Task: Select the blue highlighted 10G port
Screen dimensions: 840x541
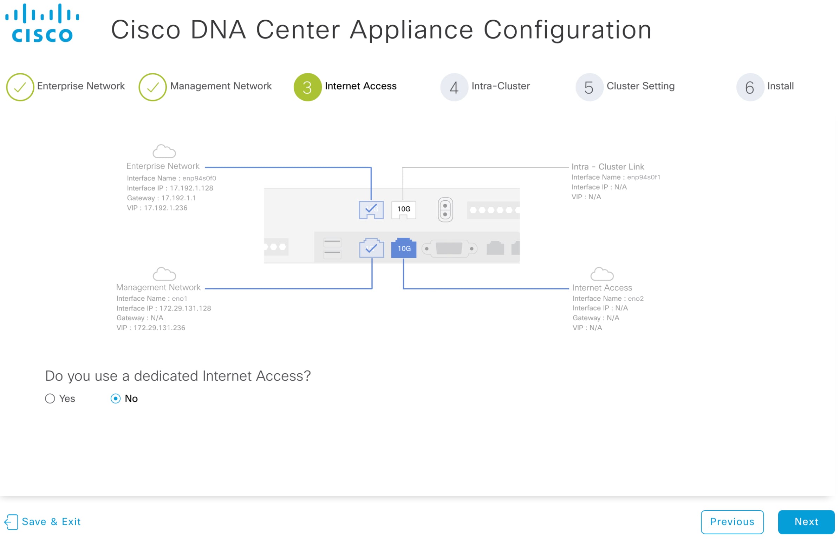Action: point(403,248)
